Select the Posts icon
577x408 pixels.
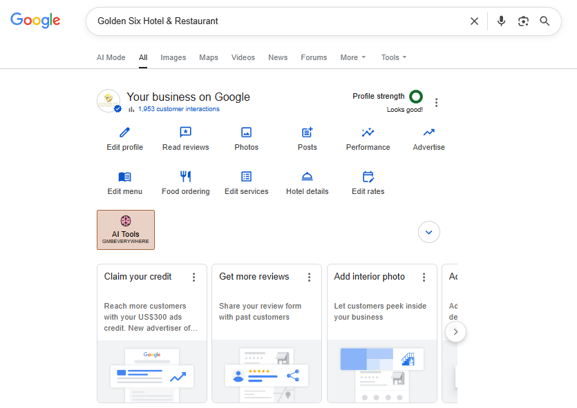(x=308, y=133)
